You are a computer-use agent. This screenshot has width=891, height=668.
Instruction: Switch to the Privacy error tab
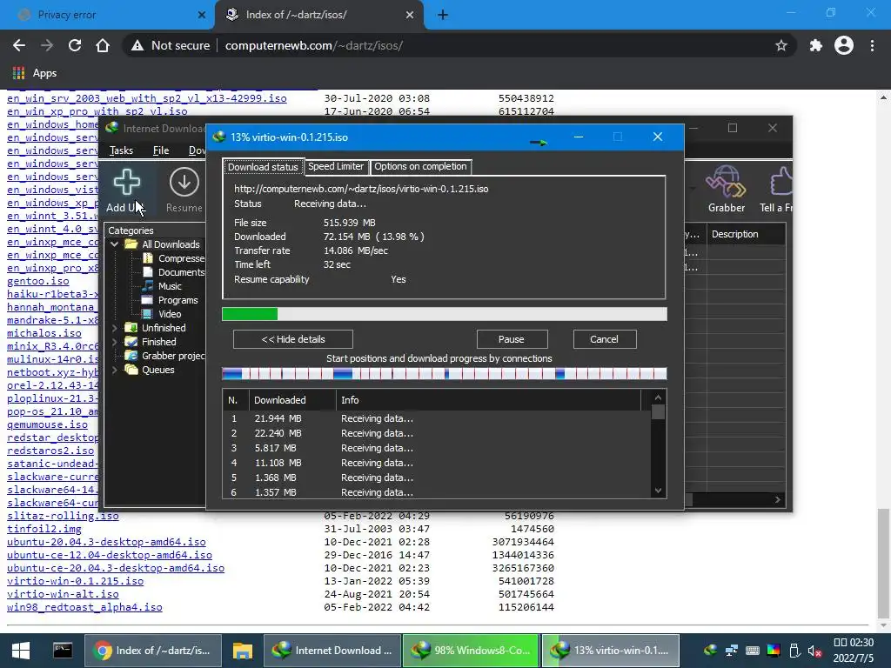pos(107,15)
